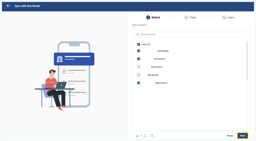Click the magnifier icon in Search School
Viewport: 256px width, 141px height.
(138, 35)
